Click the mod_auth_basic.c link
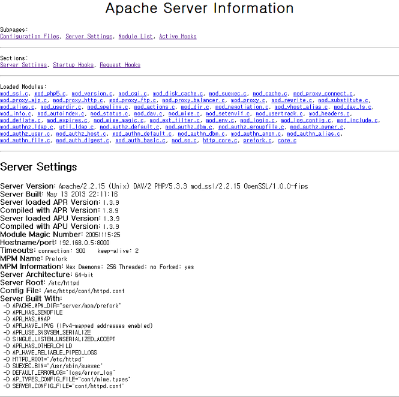The height and width of the screenshot is (397, 399). (140, 141)
